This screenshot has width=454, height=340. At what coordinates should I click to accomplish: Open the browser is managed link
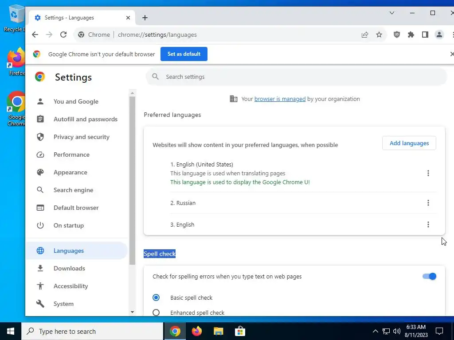click(280, 99)
